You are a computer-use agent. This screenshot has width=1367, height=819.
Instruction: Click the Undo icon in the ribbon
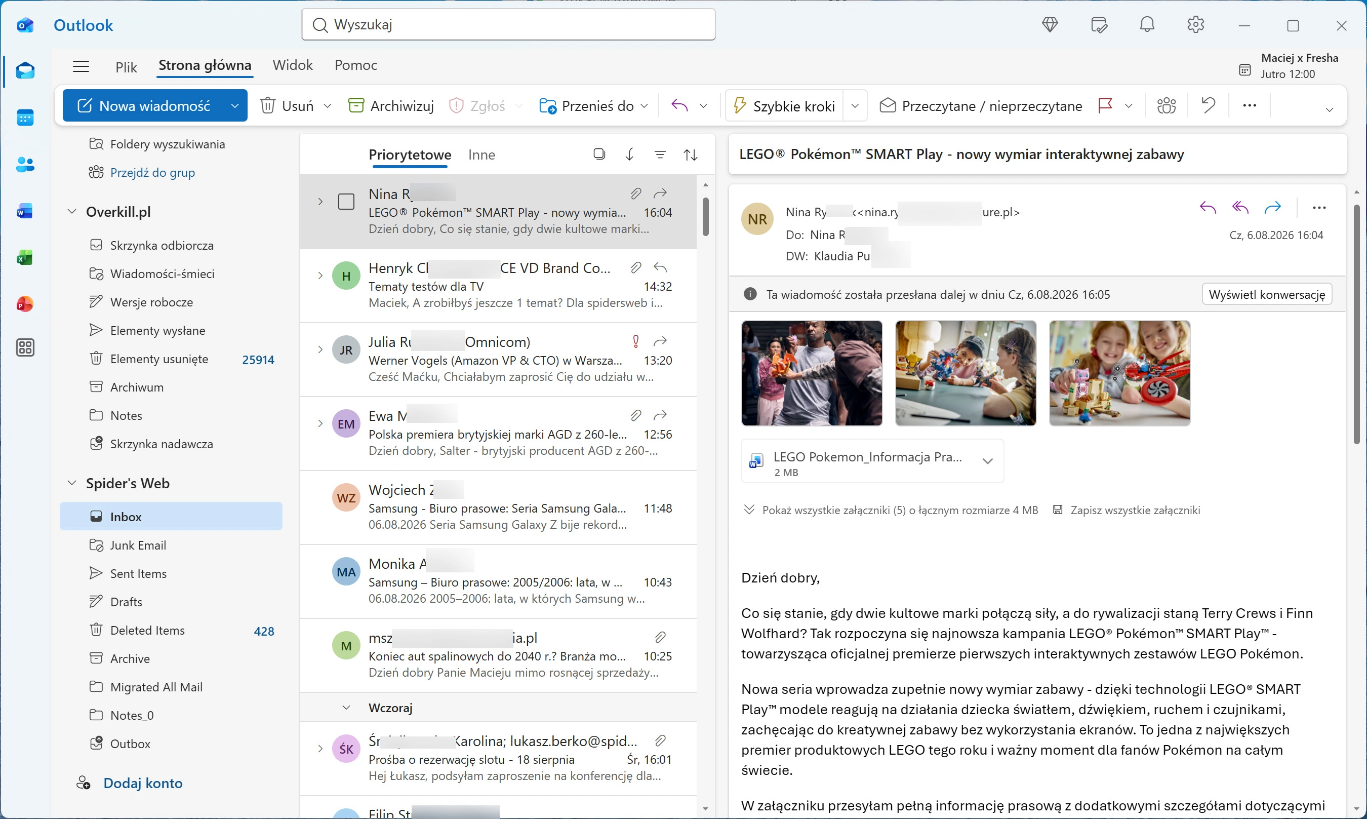(1208, 105)
